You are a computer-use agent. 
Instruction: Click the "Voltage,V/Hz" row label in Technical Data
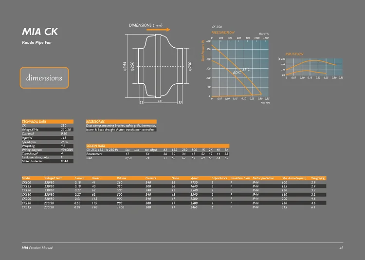pyautogui.click(x=30, y=130)
